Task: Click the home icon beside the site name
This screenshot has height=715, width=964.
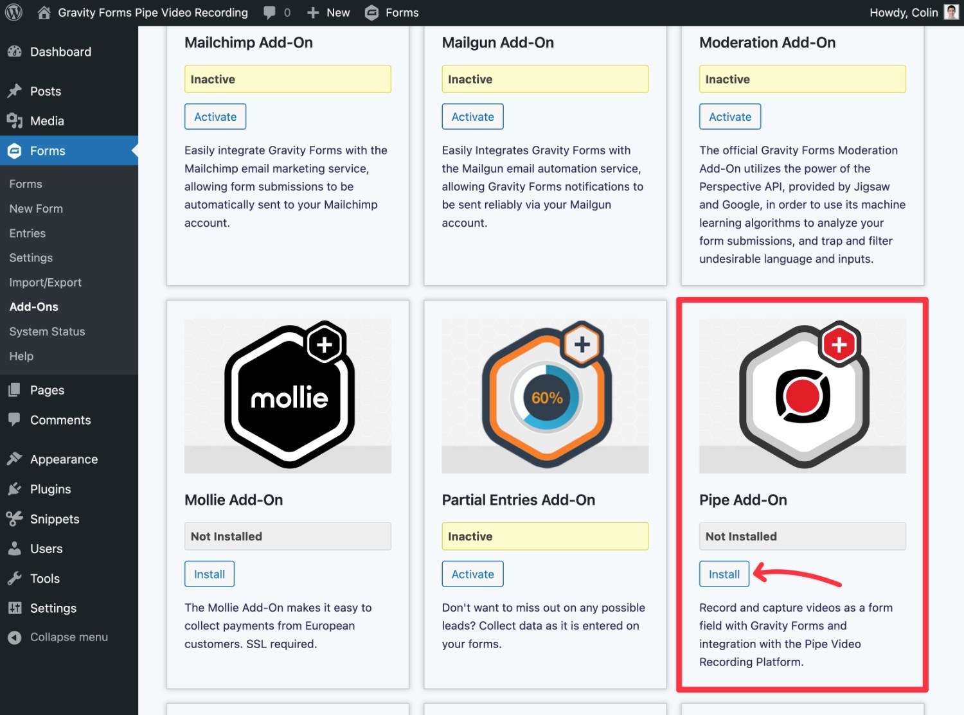Action: pyautogui.click(x=44, y=12)
